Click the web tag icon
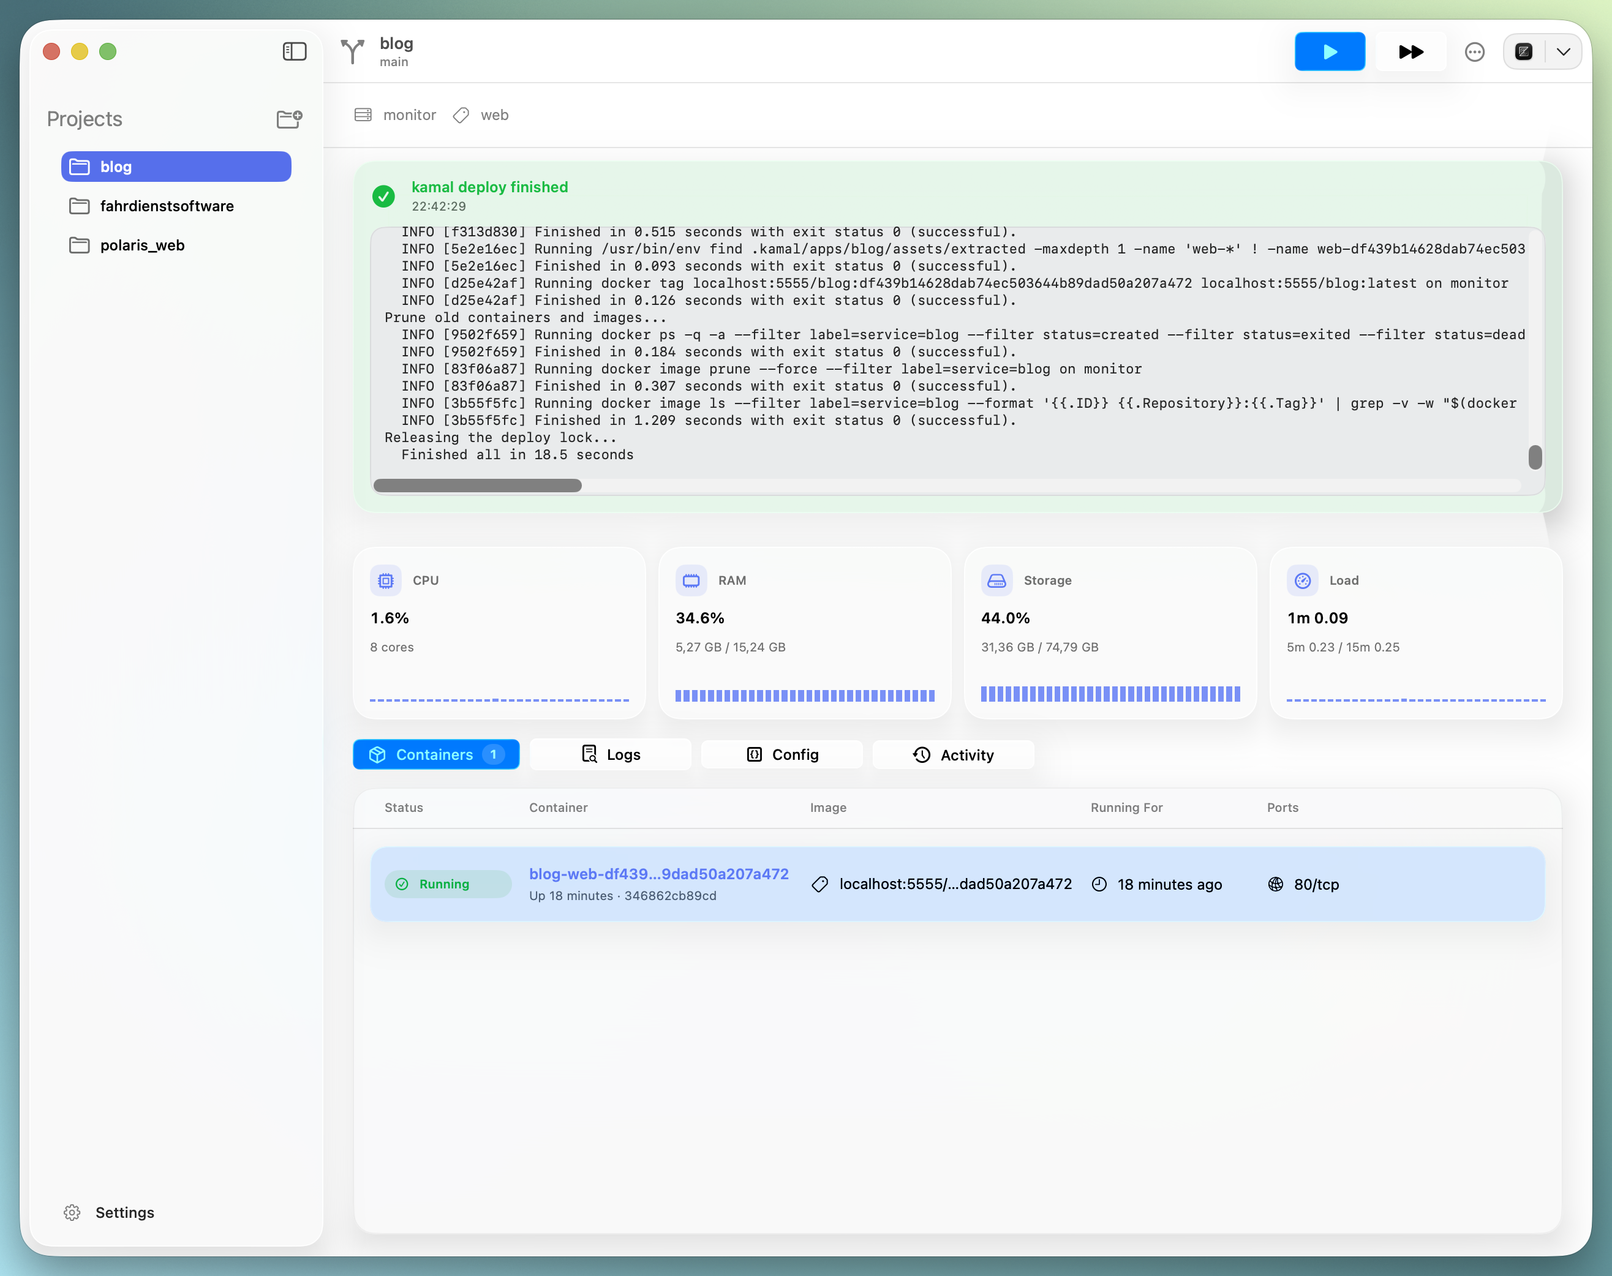 tap(461, 114)
